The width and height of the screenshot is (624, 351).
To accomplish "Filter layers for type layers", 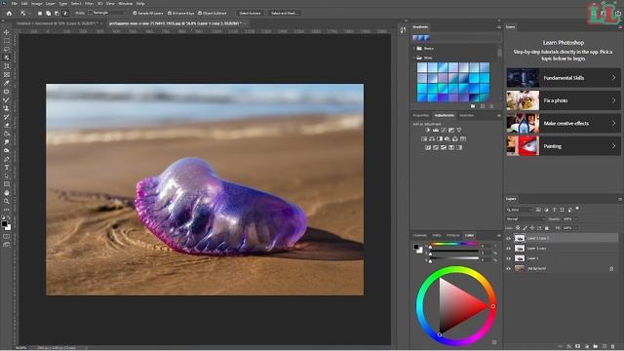I will (x=555, y=210).
